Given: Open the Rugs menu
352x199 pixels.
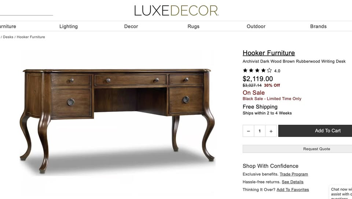Looking at the screenshot, I should (194, 26).
